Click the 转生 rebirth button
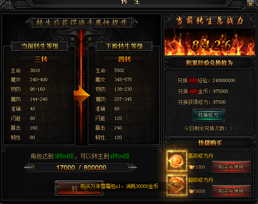 [79, 188]
